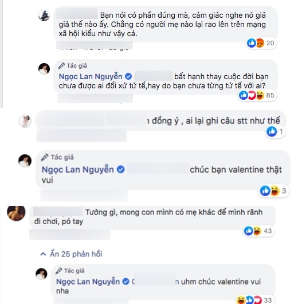The image size is (294, 304).
Task: Open the Ngọc Lan Nguyễn name in the bottom reply
Action: point(88,282)
